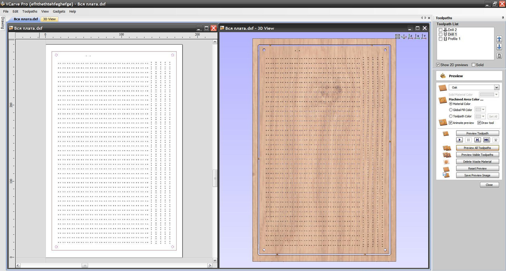Click the Preview panel header icon

tap(442, 76)
